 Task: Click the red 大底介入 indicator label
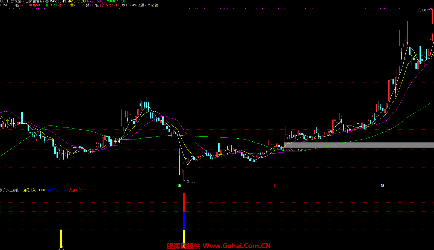[x=80, y=190]
